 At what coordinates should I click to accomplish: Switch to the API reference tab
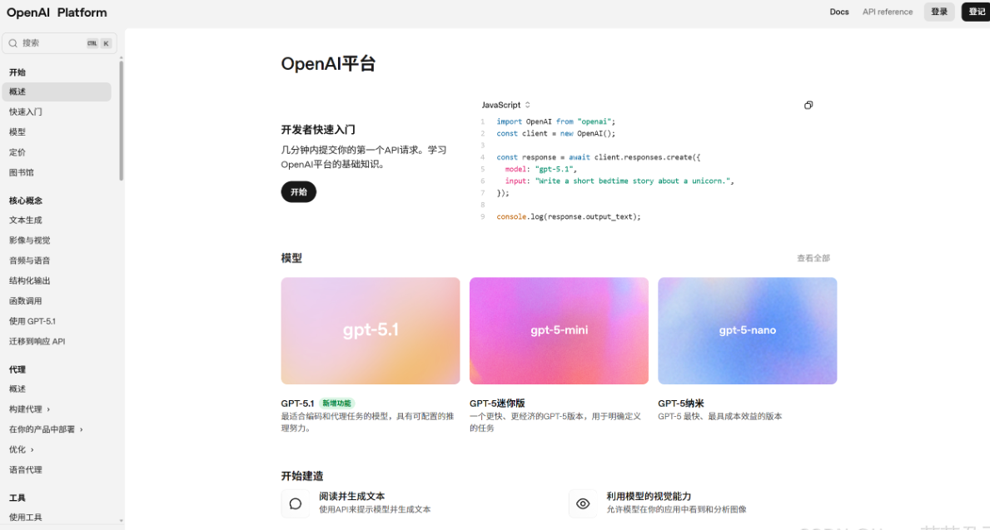point(887,12)
